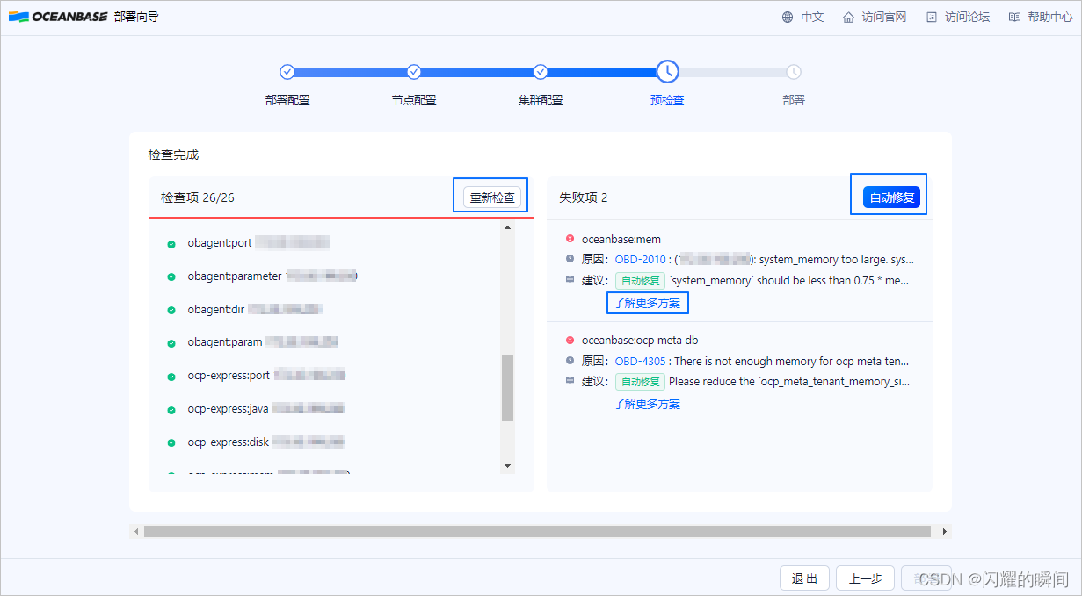Click green check icon beside ocp-express:java

[x=171, y=410]
